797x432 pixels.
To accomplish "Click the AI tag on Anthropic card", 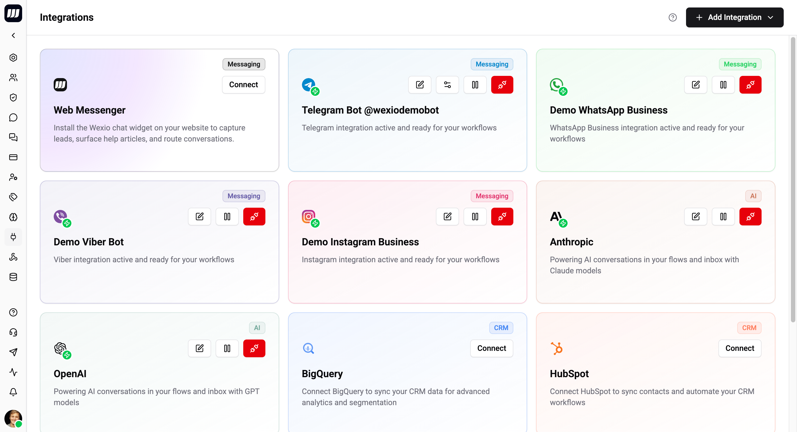I will (x=753, y=196).
